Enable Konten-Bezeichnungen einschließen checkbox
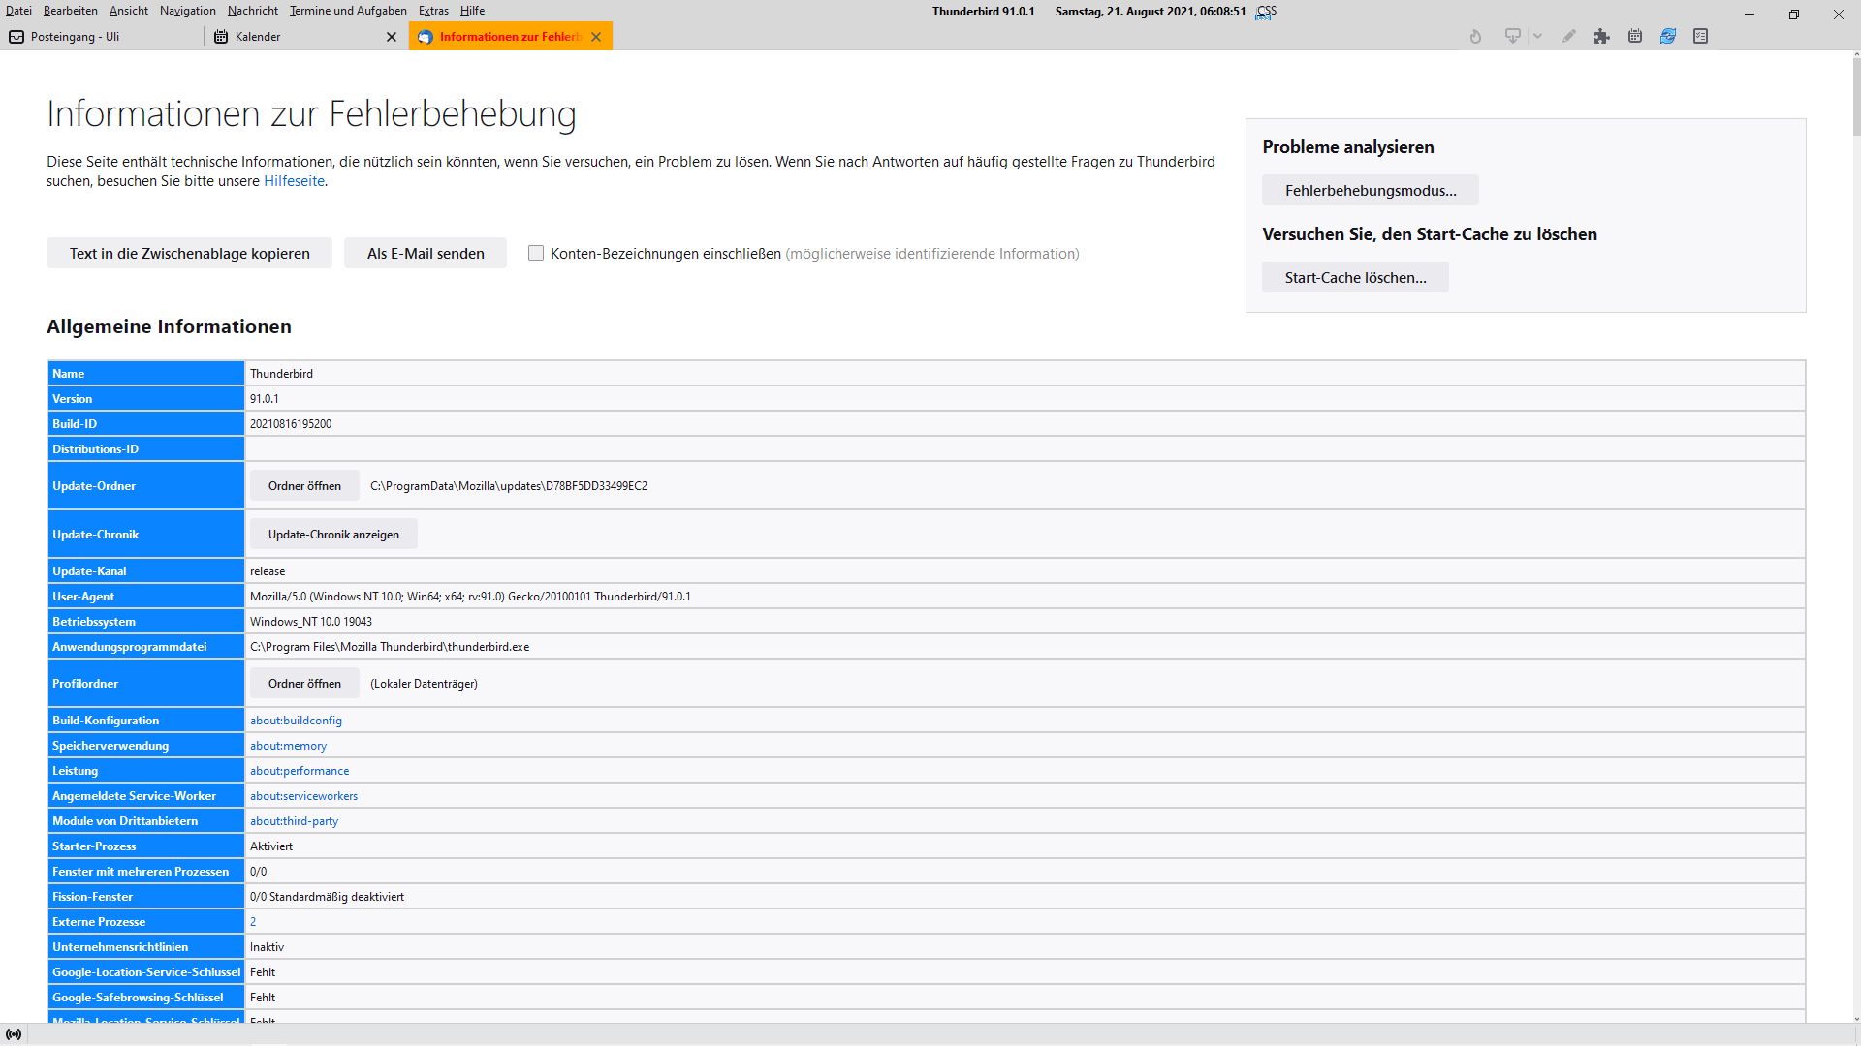The height and width of the screenshot is (1046, 1861). click(536, 253)
